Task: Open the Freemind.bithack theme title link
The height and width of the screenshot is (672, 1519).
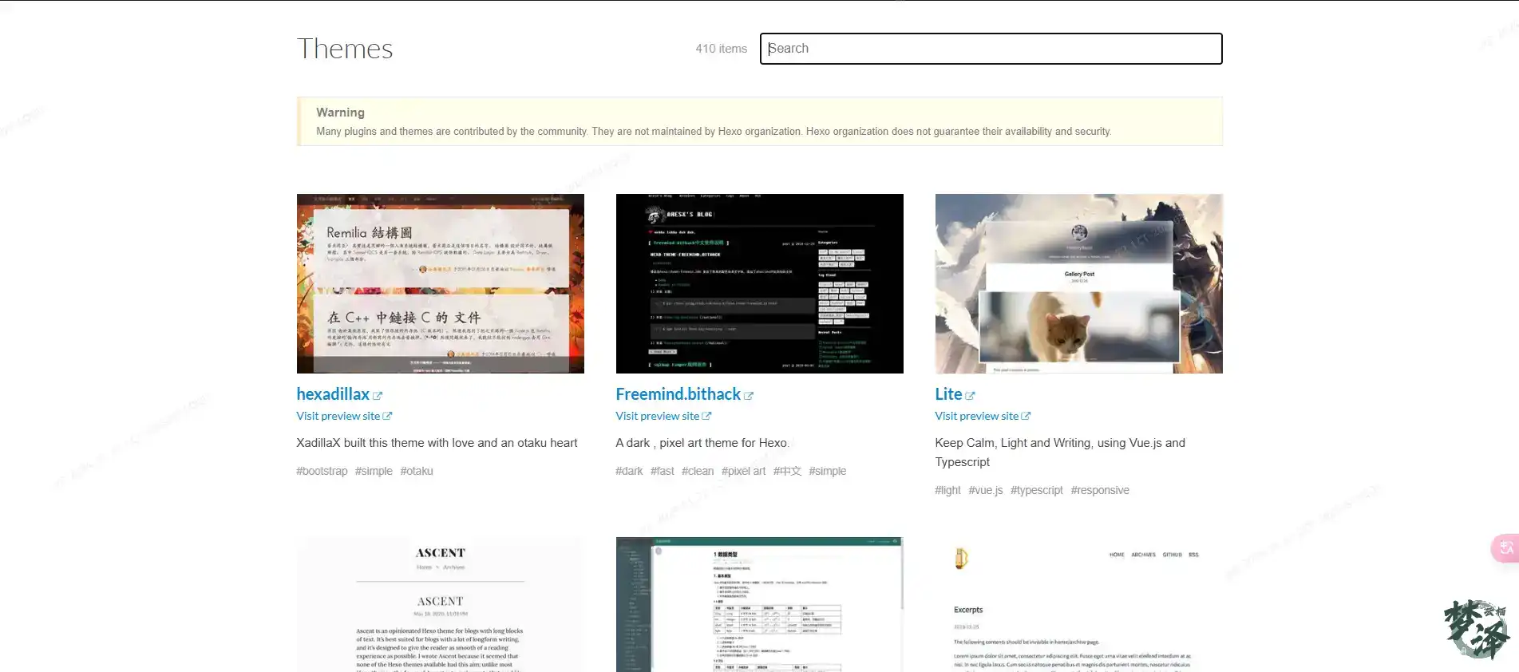Action: (x=678, y=394)
